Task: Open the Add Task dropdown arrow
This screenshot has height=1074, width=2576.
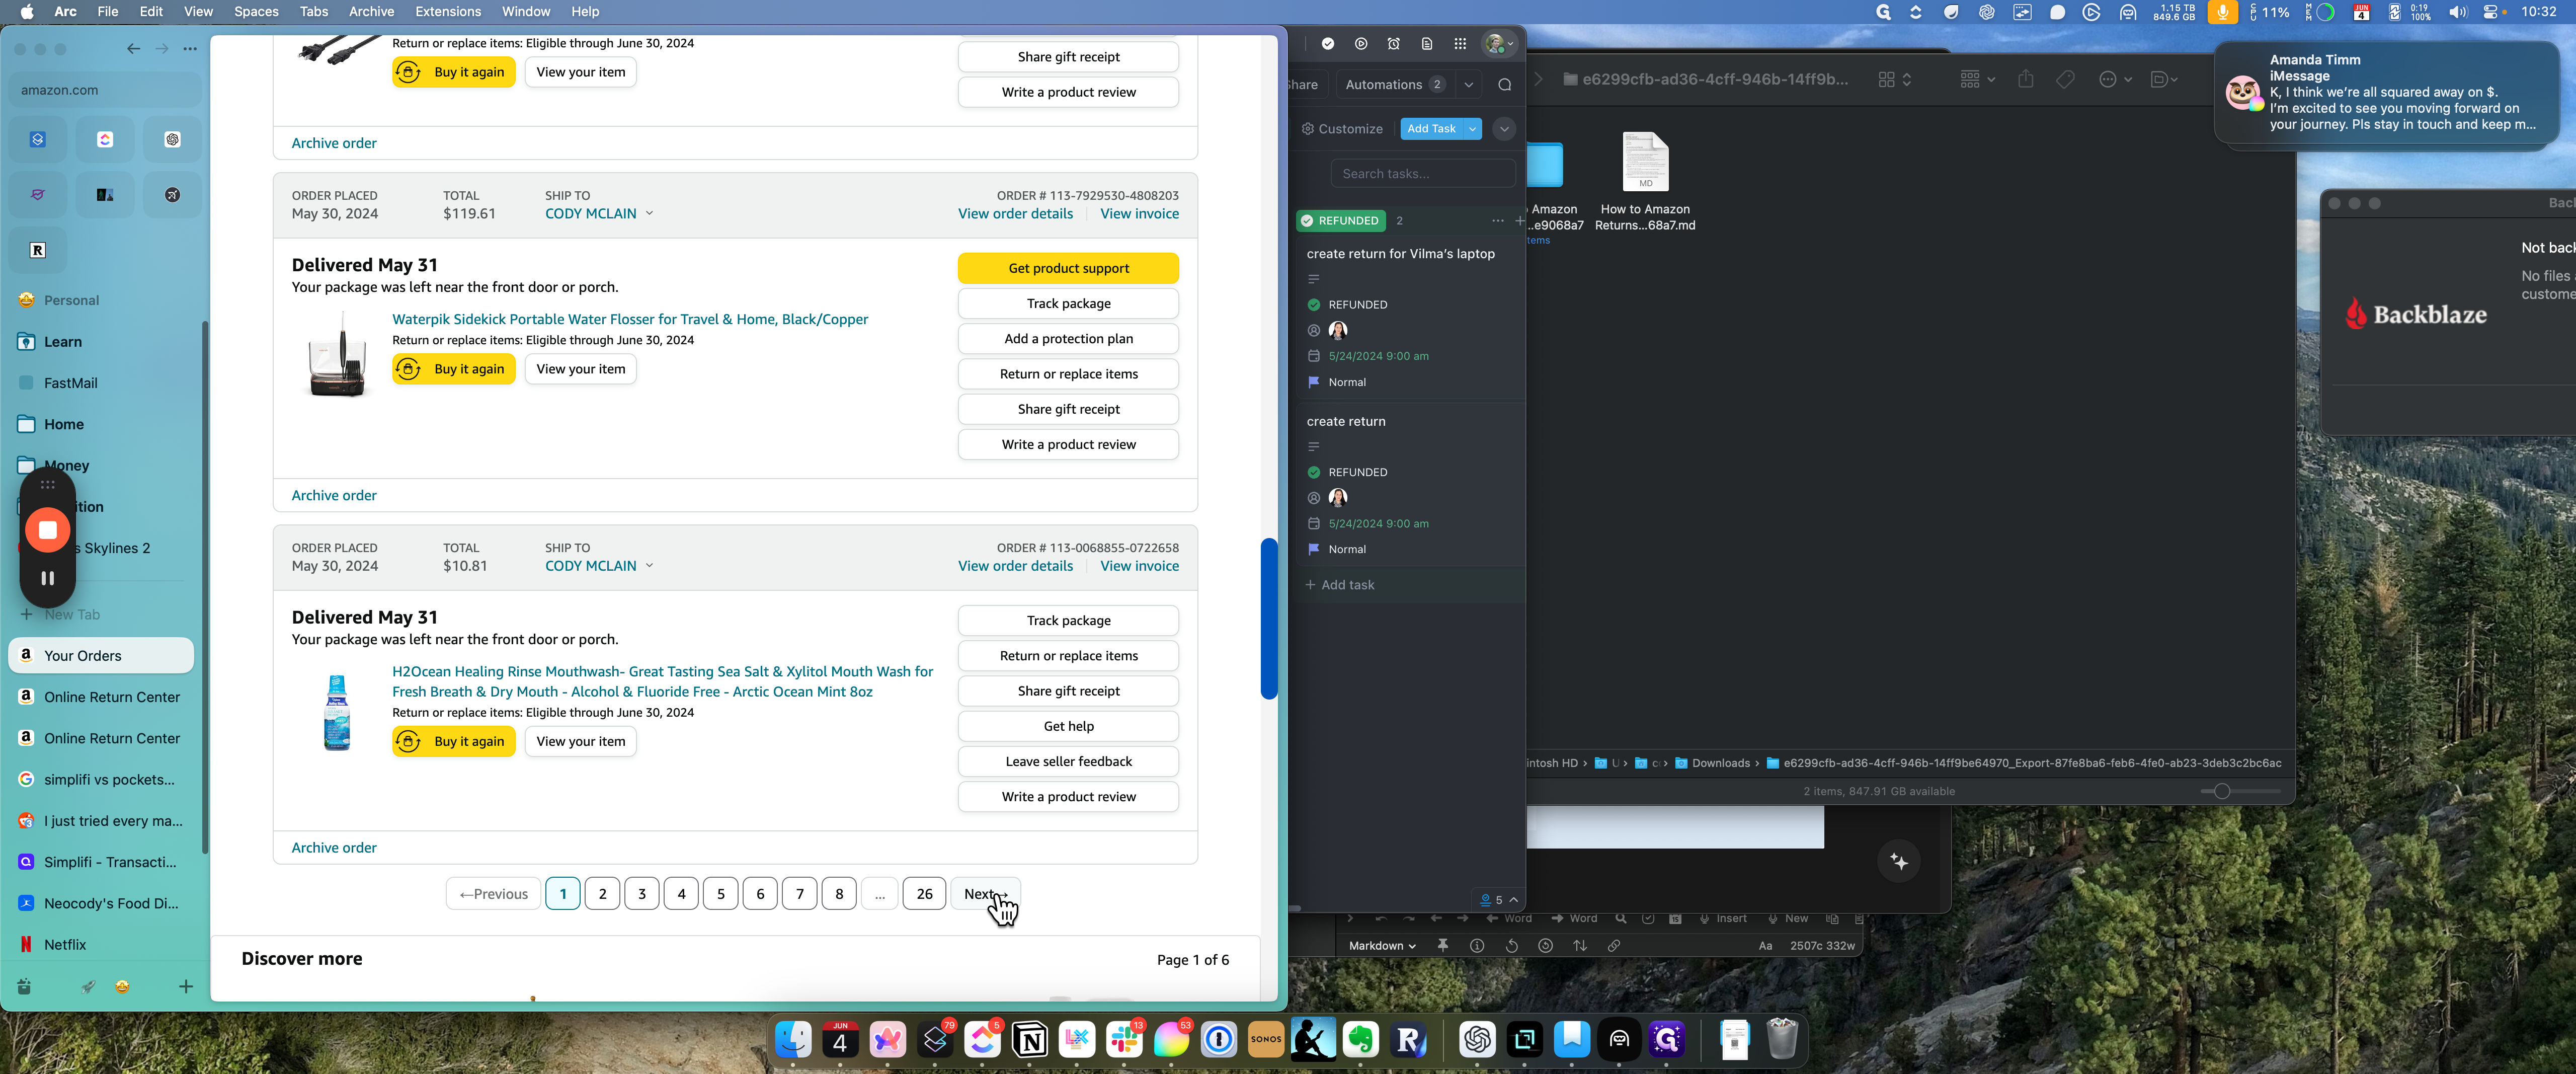Action: point(1473,129)
